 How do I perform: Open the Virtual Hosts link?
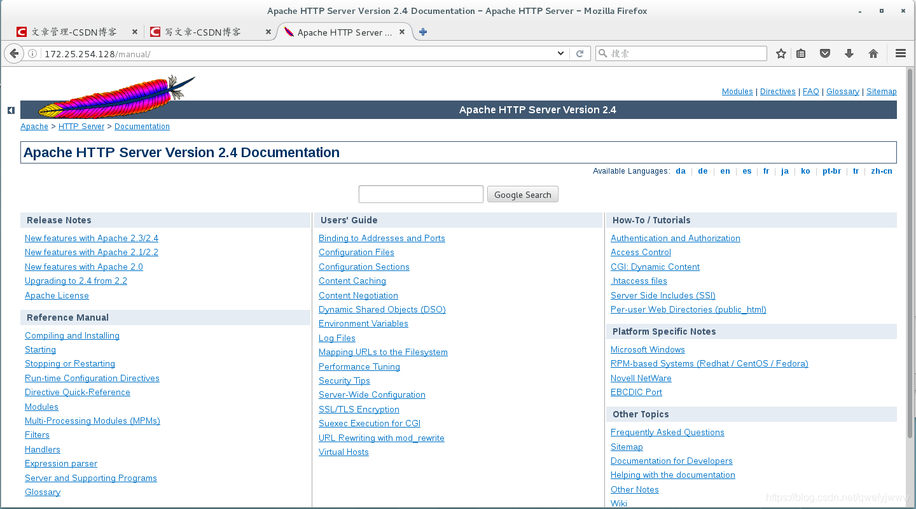tap(343, 452)
